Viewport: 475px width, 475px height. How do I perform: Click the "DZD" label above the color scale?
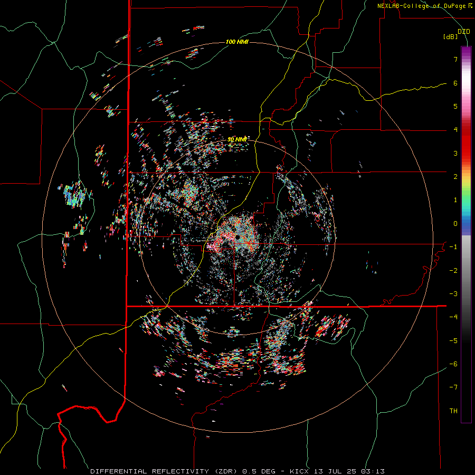(464, 32)
